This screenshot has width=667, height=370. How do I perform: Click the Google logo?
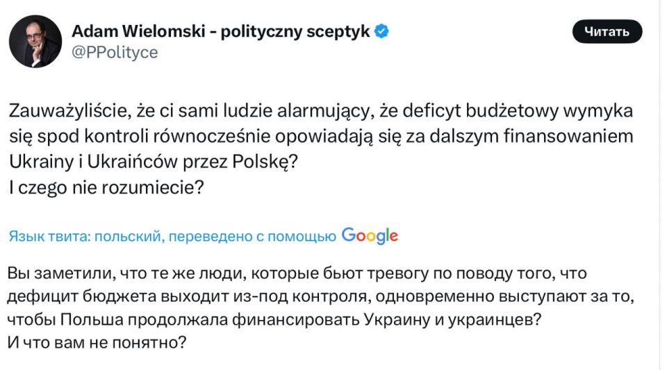(370, 235)
